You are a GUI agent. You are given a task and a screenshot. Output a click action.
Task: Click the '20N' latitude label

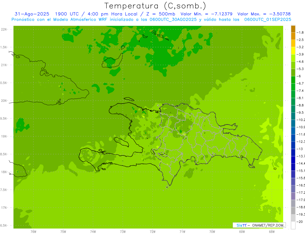pyautogui.click(x=4, y=101)
